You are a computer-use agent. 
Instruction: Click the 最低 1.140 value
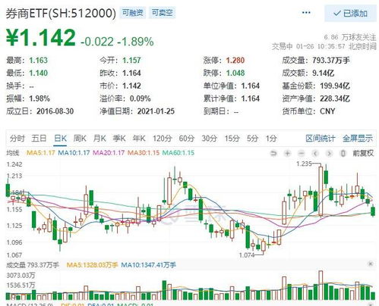(38, 73)
